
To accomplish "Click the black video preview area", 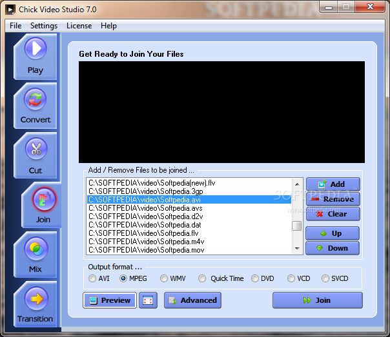I will [x=222, y=112].
